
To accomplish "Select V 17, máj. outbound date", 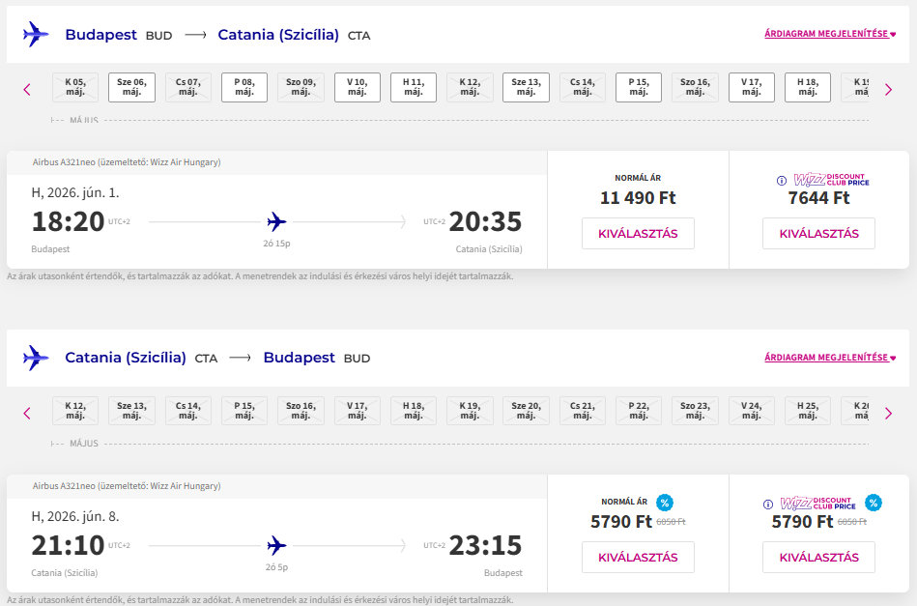I will click(752, 87).
